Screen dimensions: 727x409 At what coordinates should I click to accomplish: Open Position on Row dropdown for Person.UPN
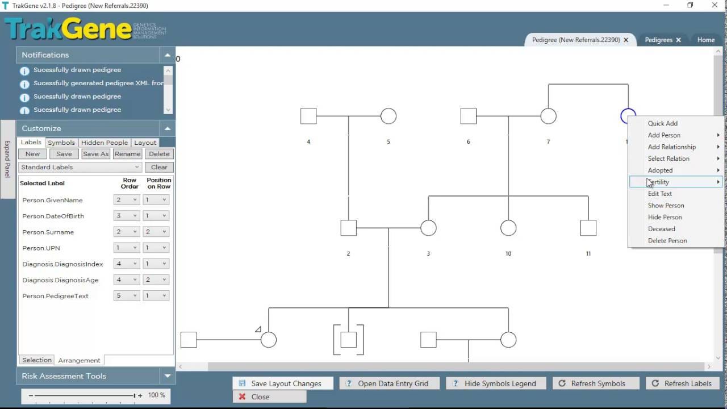(156, 248)
